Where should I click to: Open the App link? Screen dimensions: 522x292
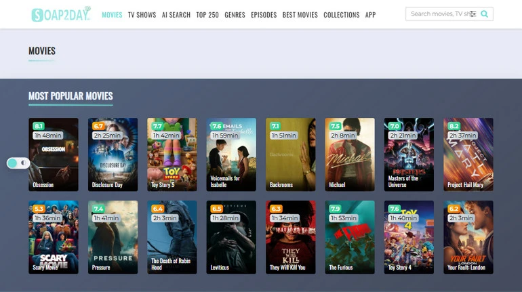pyautogui.click(x=371, y=15)
